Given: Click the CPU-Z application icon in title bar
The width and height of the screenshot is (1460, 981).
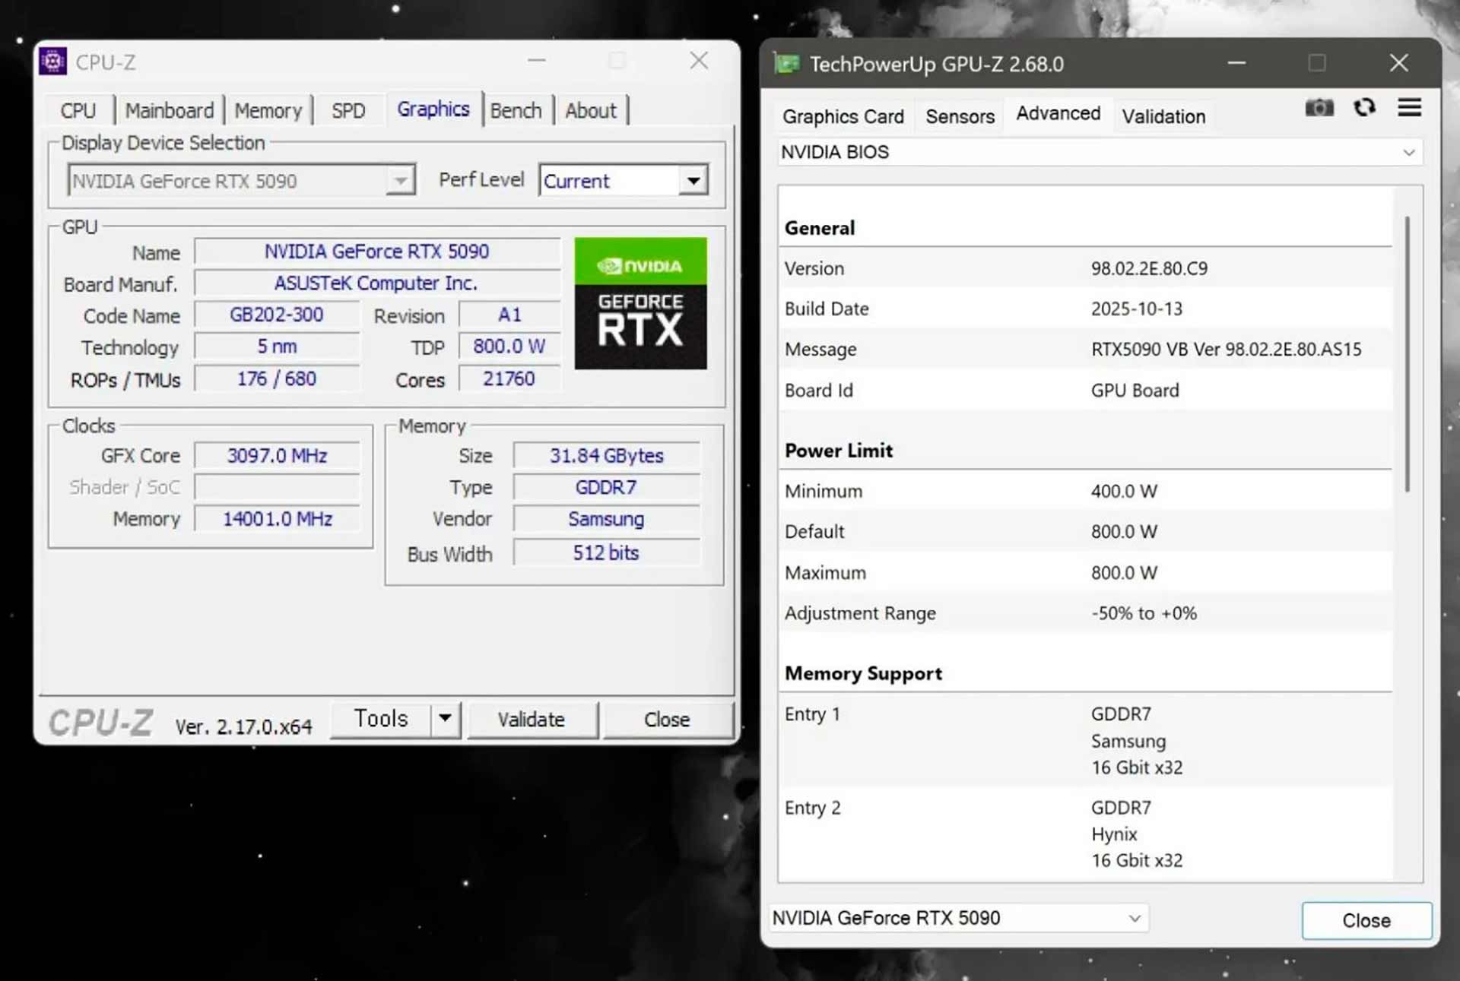Looking at the screenshot, I should coord(52,61).
